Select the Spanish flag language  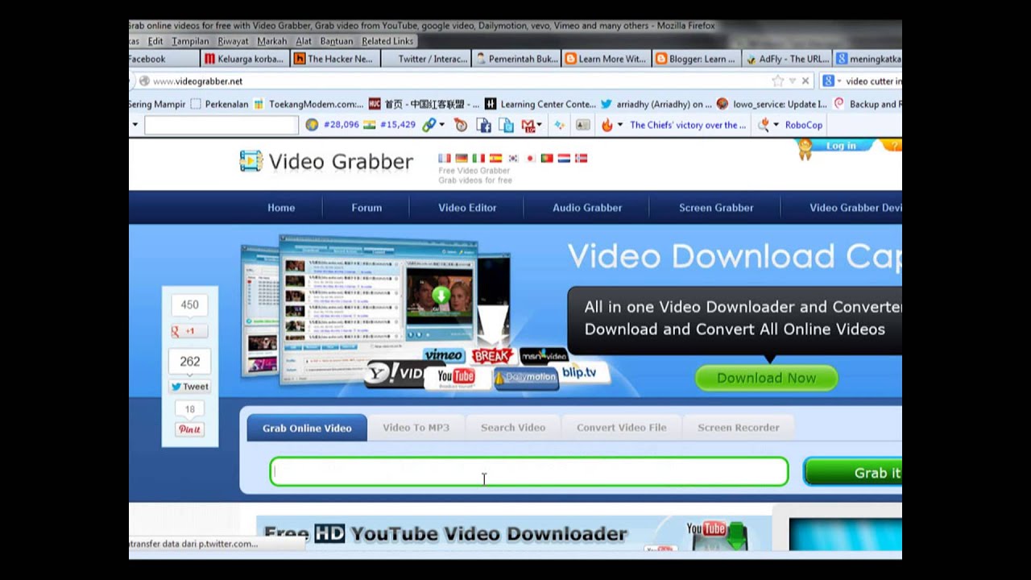495,159
